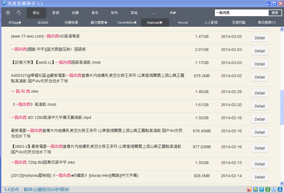The width and height of the screenshot is (284, 193).
Task: Click the back arrow navigation icon
Action: [x=8, y=13]
